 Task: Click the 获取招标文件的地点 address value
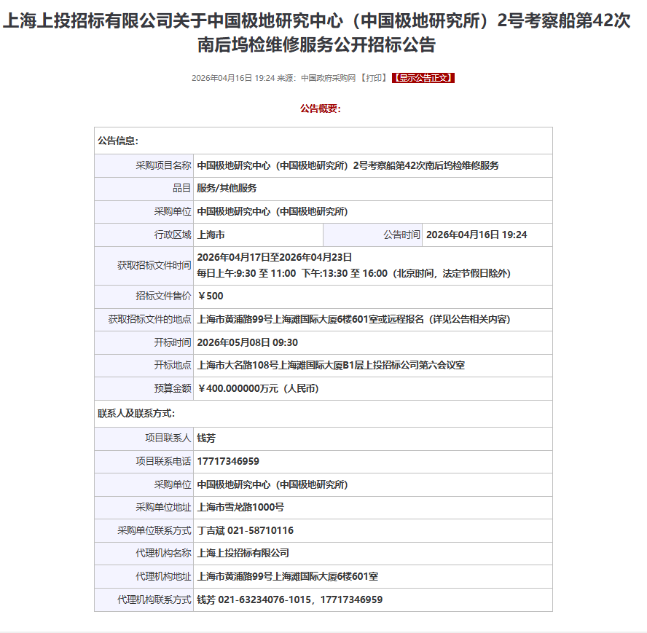pyautogui.click(x=353, y=319)
